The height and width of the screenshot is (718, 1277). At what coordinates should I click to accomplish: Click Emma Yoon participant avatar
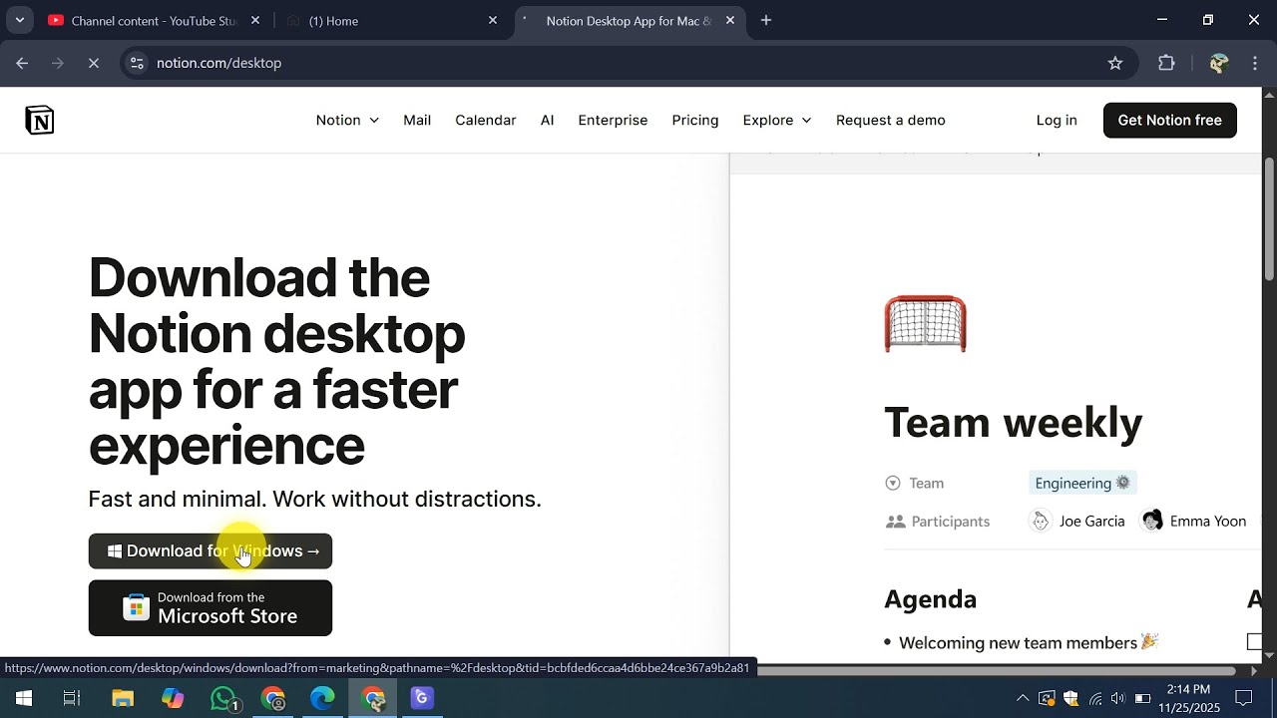coord(1152,521)
